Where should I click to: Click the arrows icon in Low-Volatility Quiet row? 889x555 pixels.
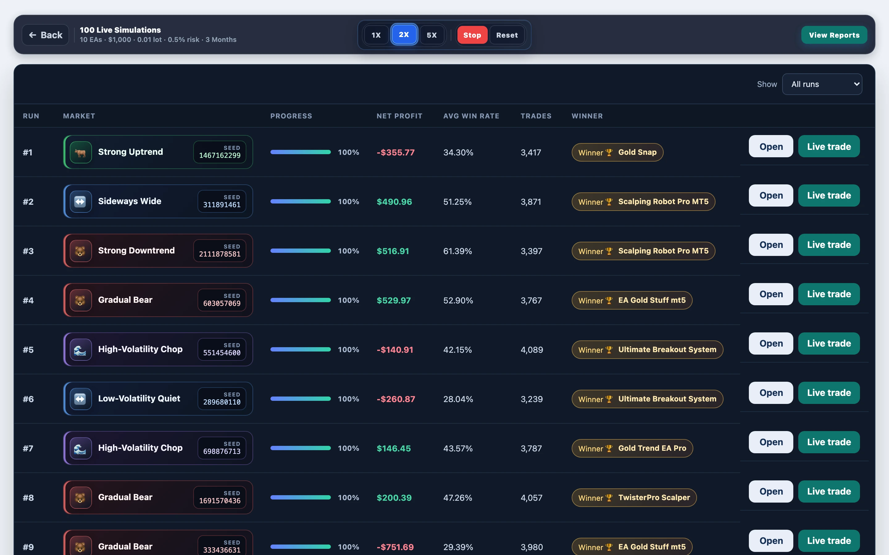pyautogui.click(x=81, y=399)
